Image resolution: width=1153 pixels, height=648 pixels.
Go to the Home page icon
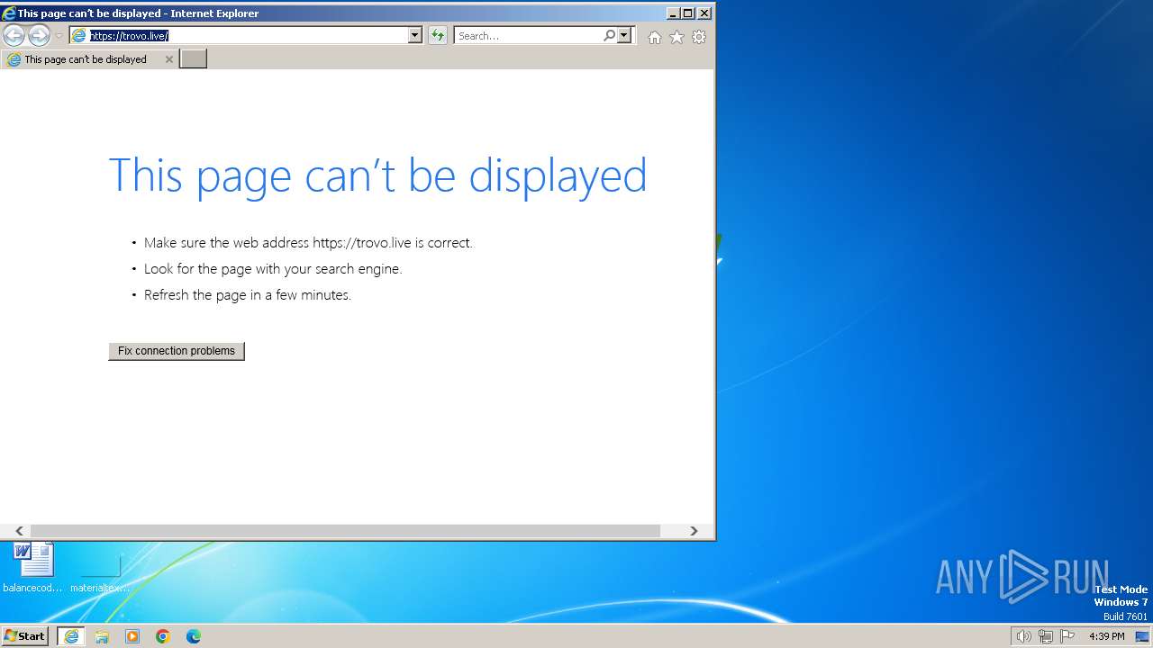(655, 37)
